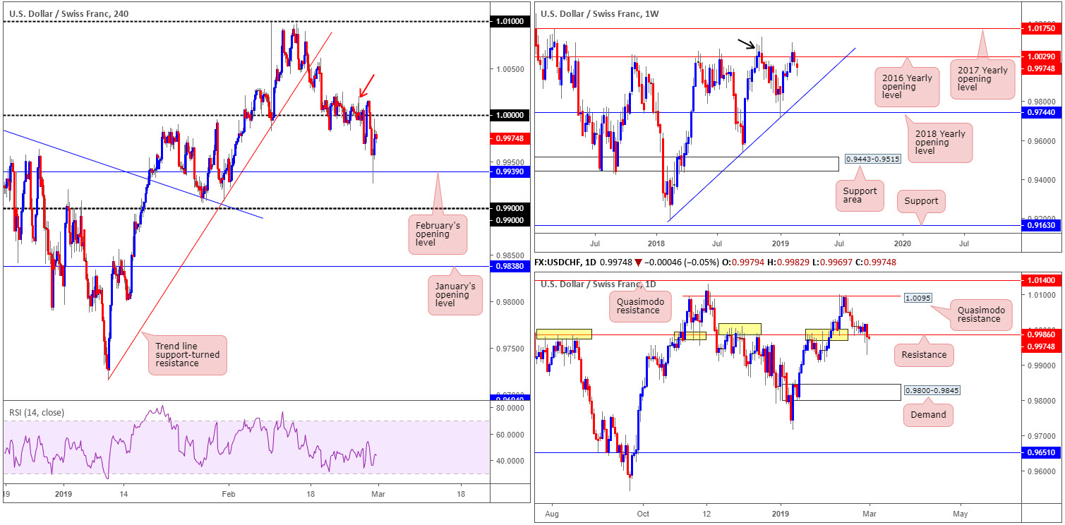This screenshot has height=525, width=1065.
Task: Select the blue 0.99860 price label
Action: [x=1042, y=335]
